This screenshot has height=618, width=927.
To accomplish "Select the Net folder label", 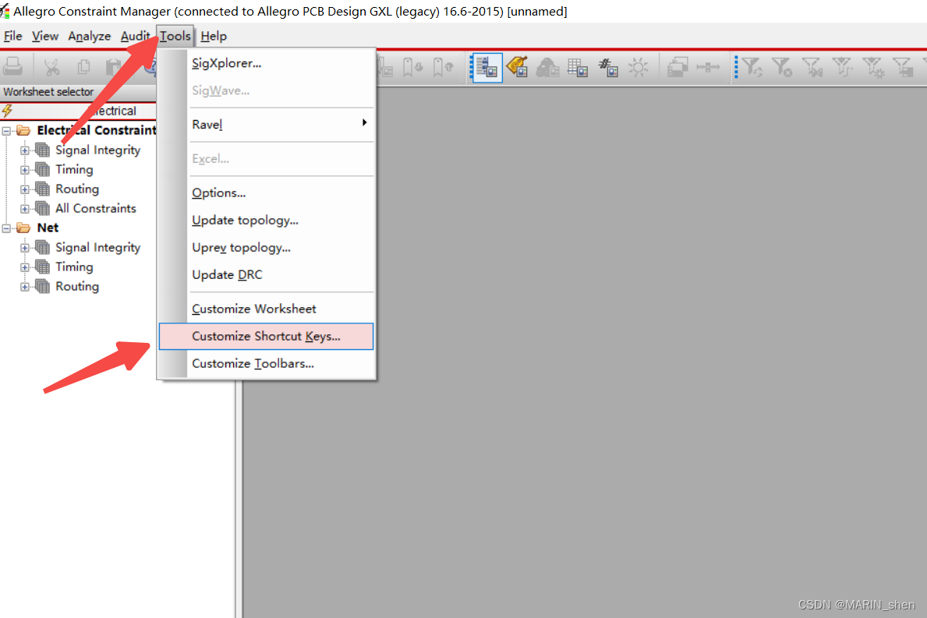I will click(x=48, y=228).
